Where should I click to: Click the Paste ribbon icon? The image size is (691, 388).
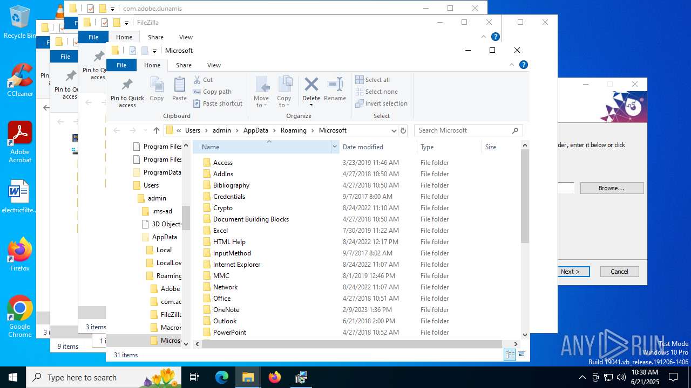[x=179, y=89]
